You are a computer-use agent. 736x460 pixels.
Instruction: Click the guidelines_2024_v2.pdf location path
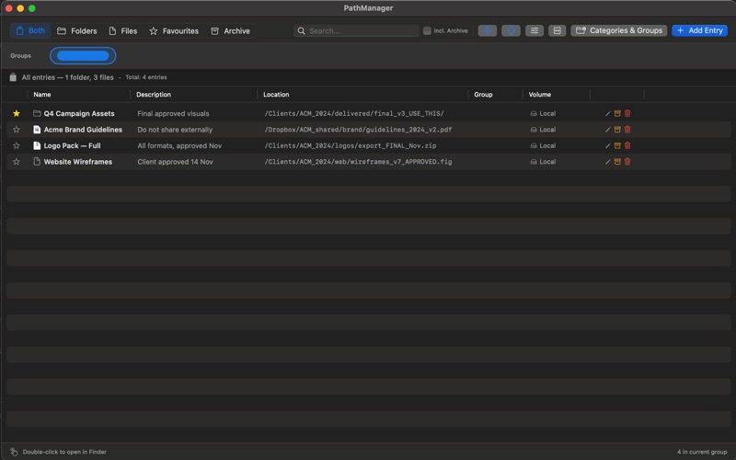pyautogui.click(x=358, y=130)
